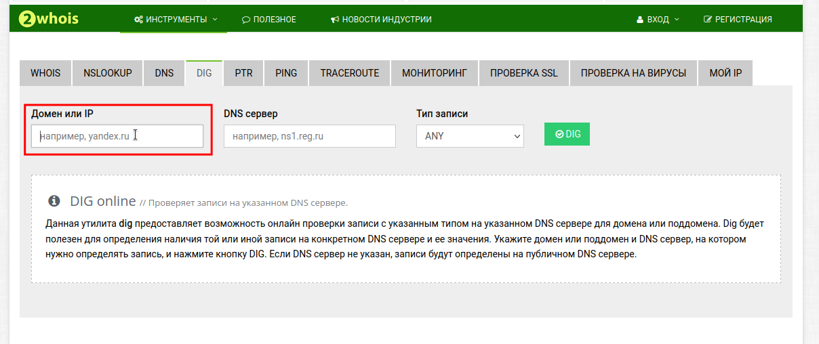This screenshot has width=819, height=344.
Task: Open the Тип записи ANY dropdown
Action: click(470, 136)
